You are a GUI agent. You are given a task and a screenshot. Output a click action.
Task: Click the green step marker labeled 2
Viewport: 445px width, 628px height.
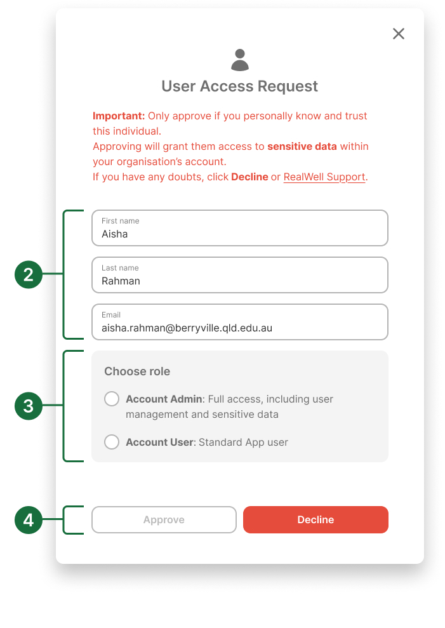pos(29,275)
